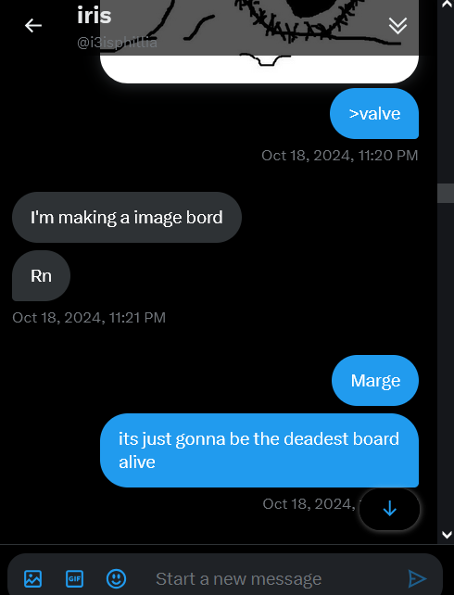Collapse the chat with double chevron icon
Viewport: 454px width, 595px height.
pyautogui.click(x=397, y=26)
